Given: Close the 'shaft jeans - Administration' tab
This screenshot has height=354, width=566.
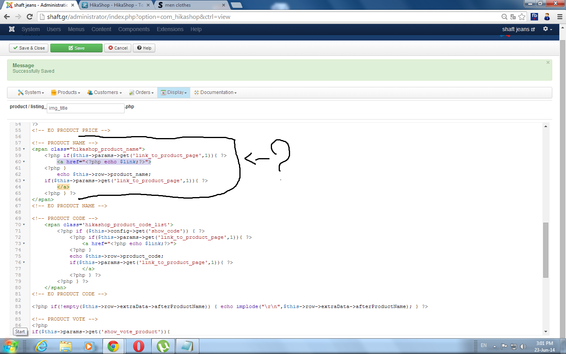Looking at the screenshot, I should (x=73, y=5).
